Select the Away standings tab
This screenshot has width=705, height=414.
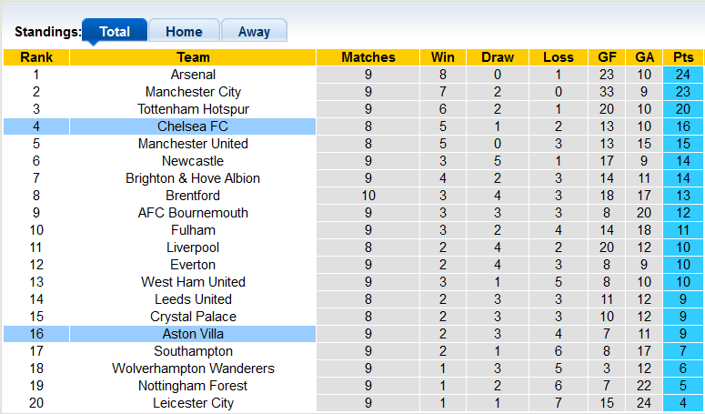254,31
